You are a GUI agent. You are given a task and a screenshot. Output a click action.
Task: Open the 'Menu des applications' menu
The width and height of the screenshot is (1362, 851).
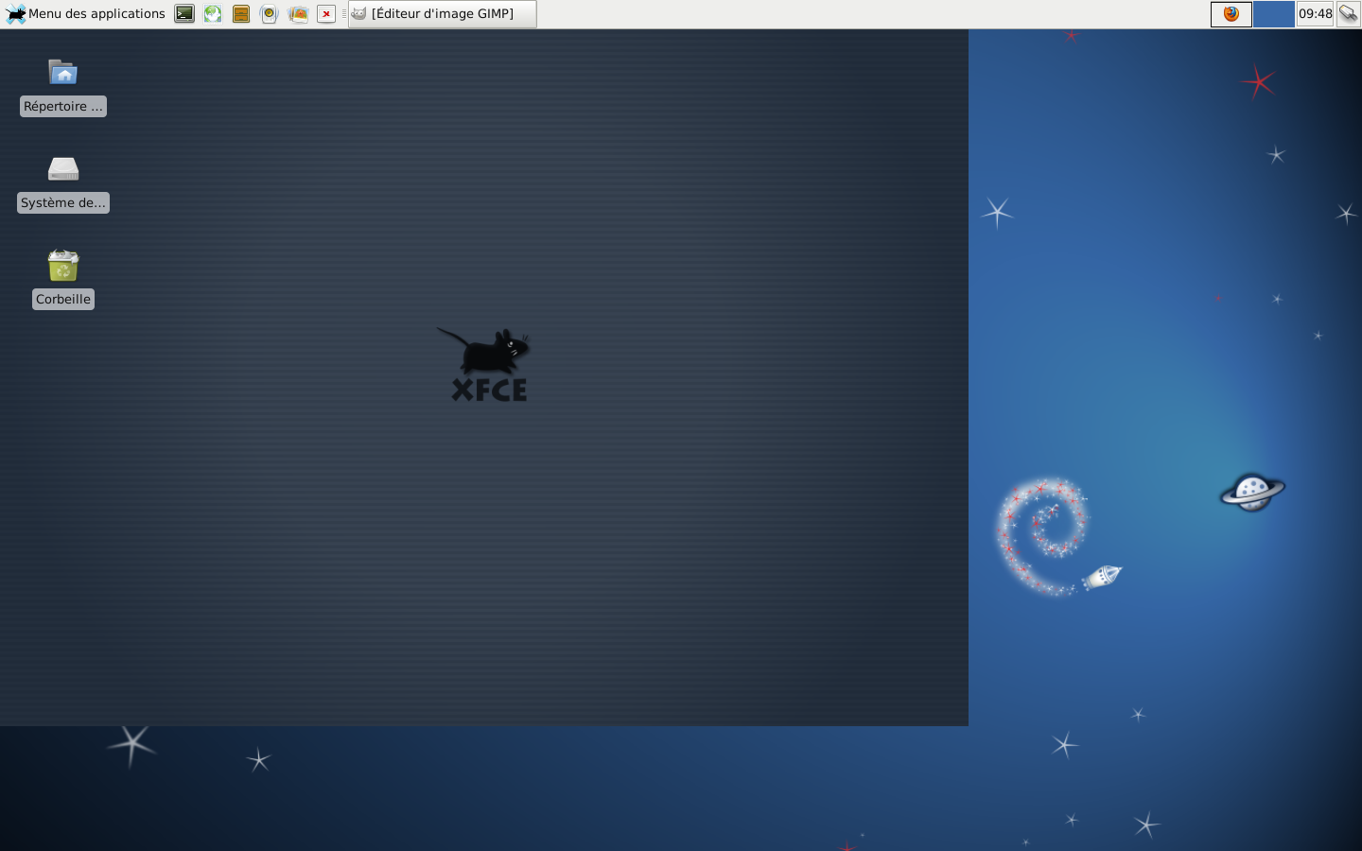[x=85, y=14]
